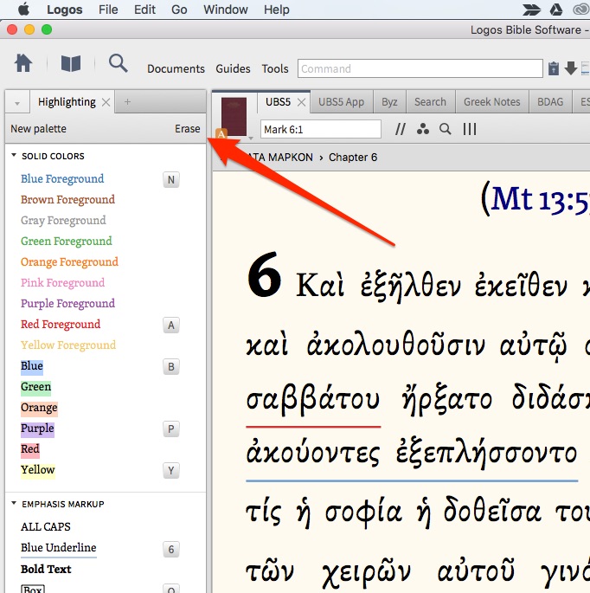This screenshot has width=590, height=593.
Task: Open the Highlighting panel dropdown arrow
Action: pyautogui.click(x=16, y=102)
